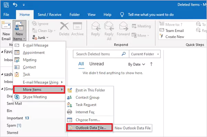Viewport: 207px width, 137px height.
Task: Open the Starred folder
Action: (12, 133)
